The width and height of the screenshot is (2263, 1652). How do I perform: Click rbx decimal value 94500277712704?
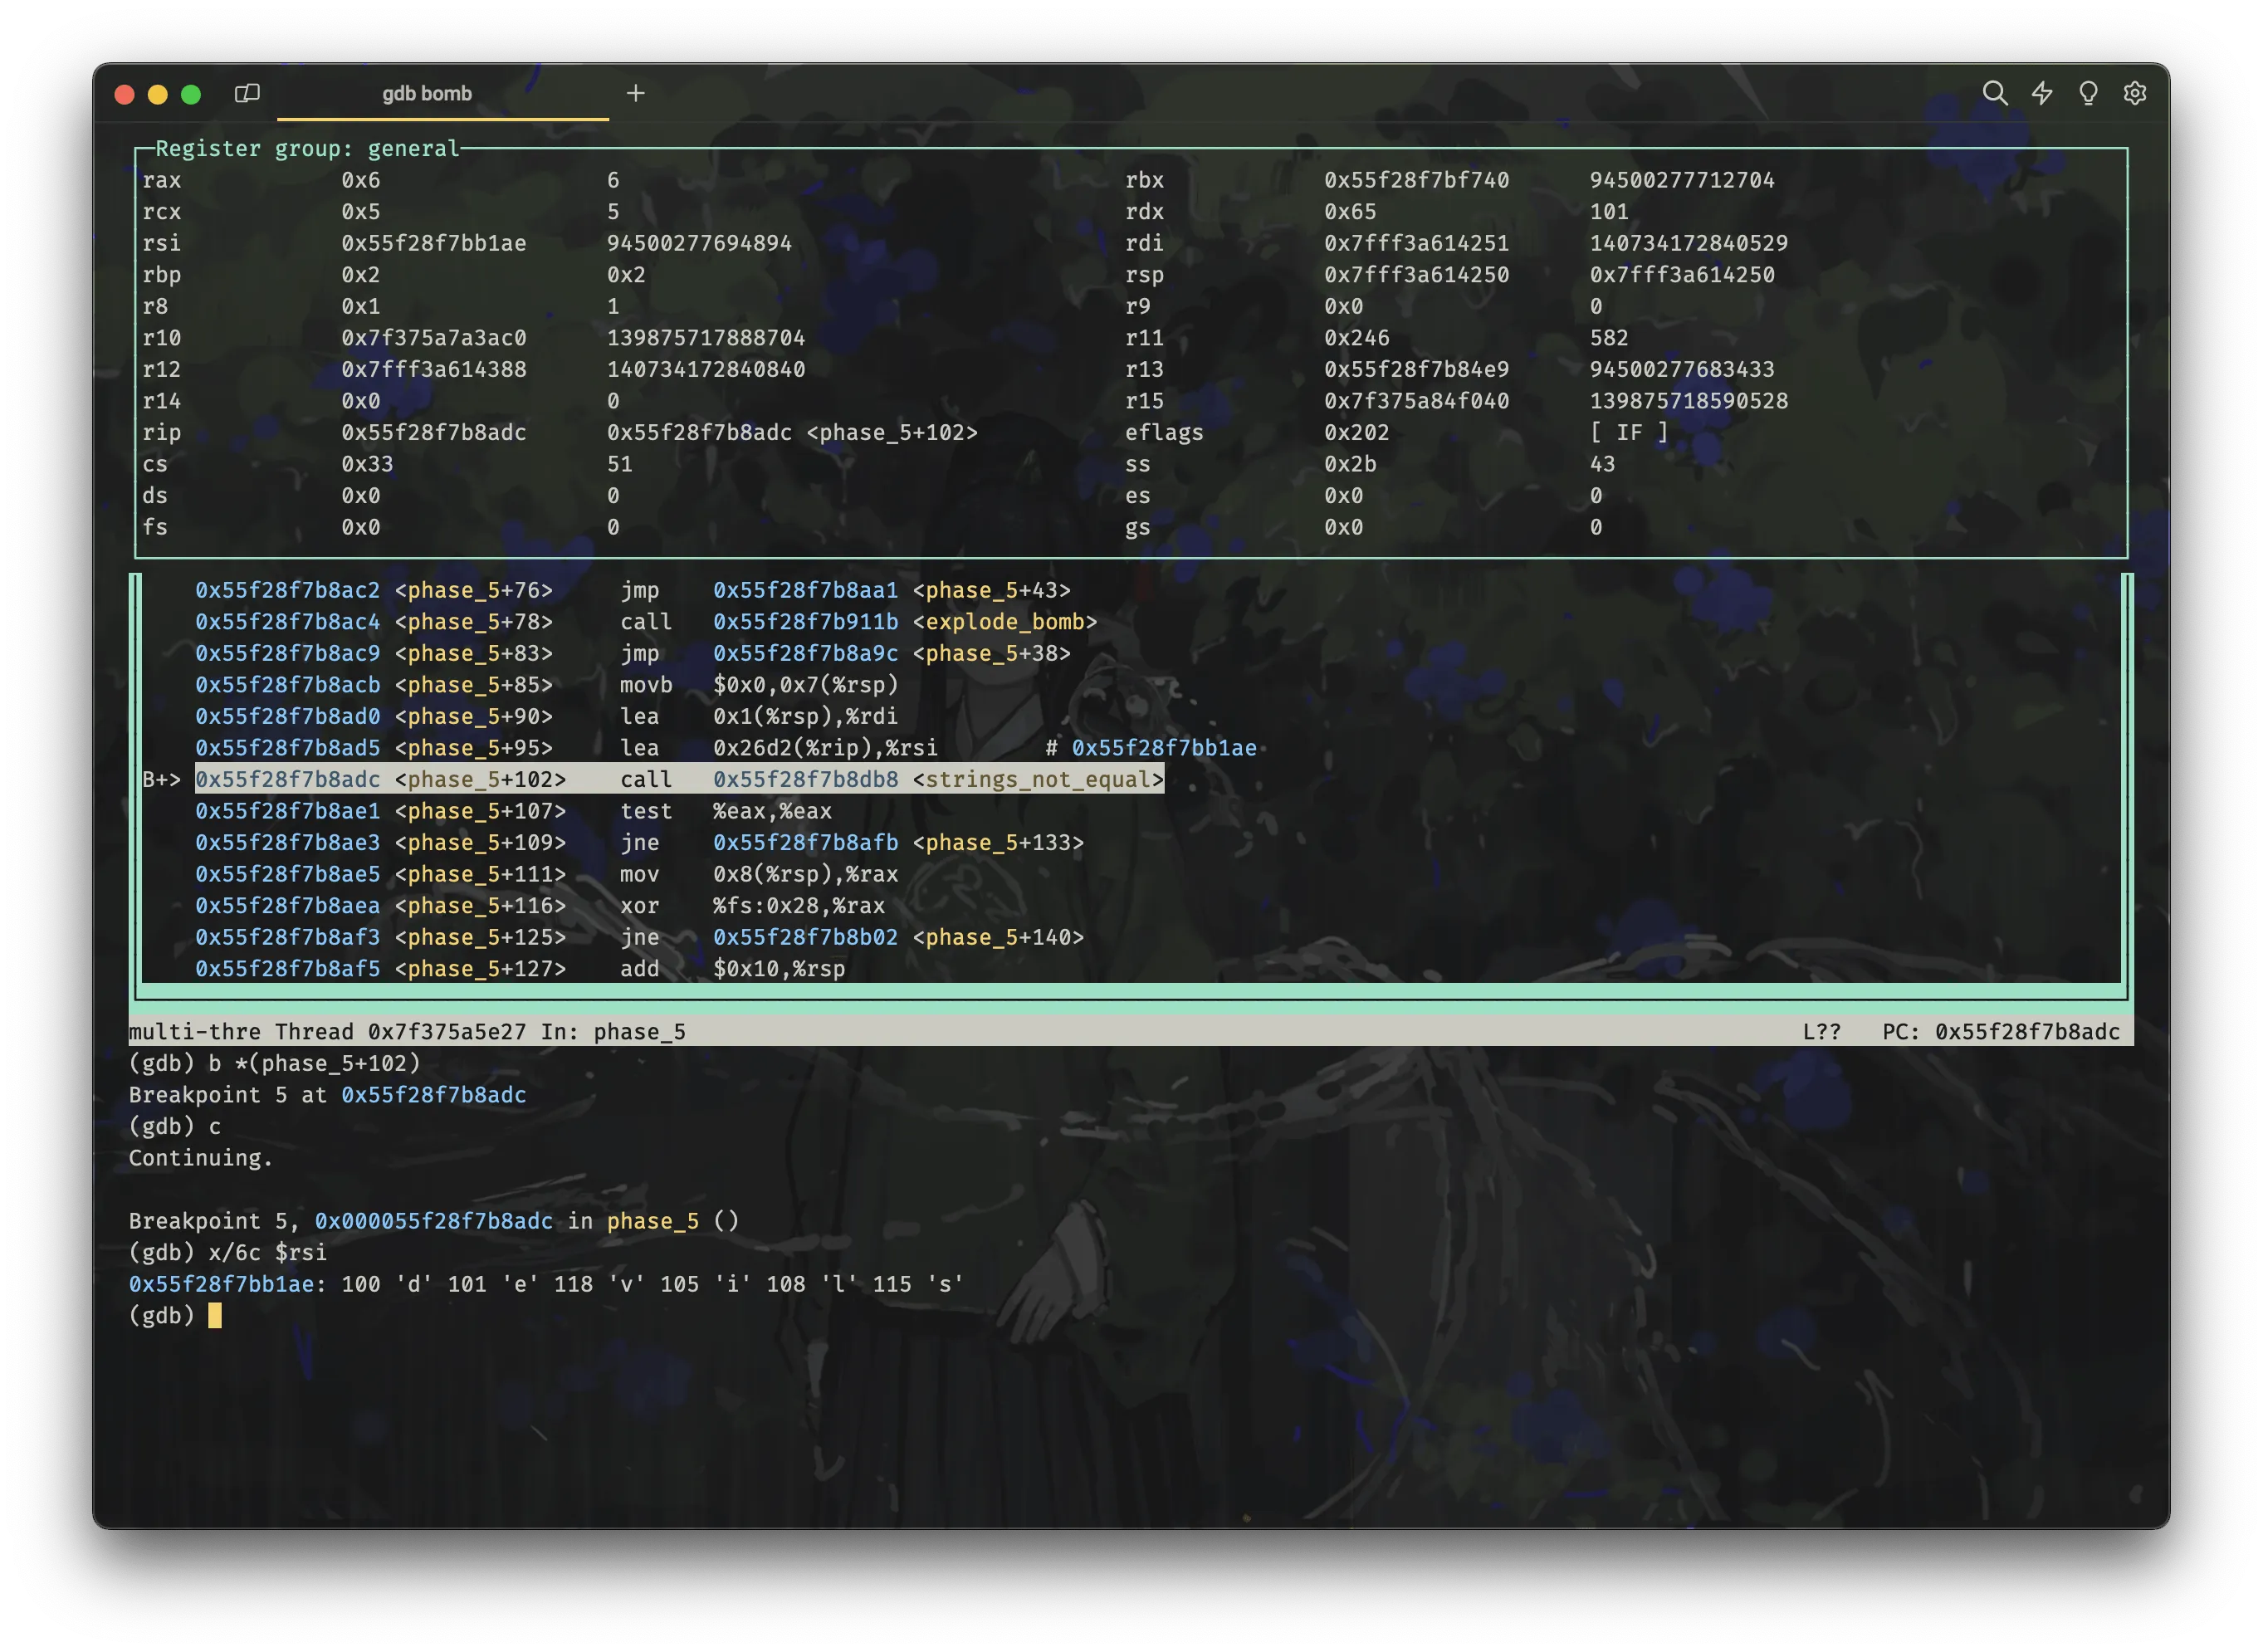(1682, 180)
